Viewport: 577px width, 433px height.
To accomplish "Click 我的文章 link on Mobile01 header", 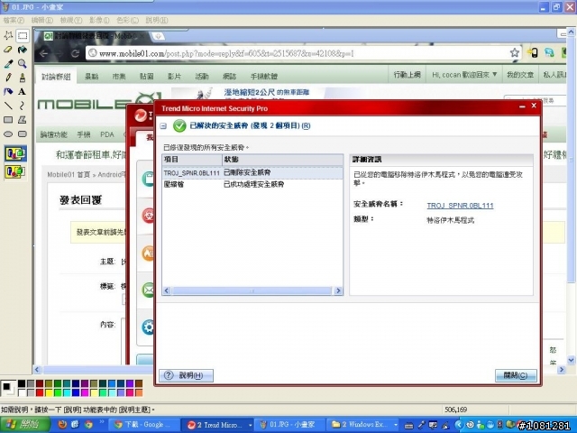I will pos(520,75).
